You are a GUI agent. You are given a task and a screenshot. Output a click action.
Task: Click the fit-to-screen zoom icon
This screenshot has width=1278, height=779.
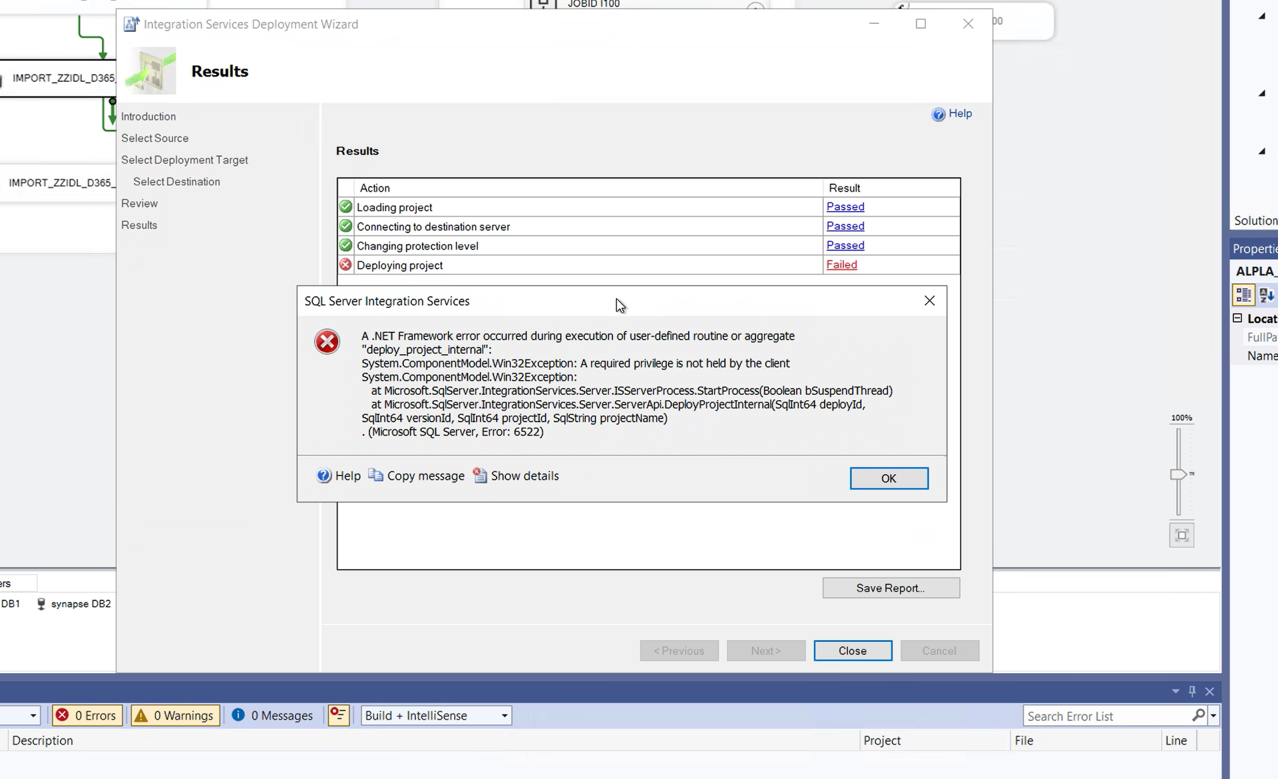click(1181, 535)
